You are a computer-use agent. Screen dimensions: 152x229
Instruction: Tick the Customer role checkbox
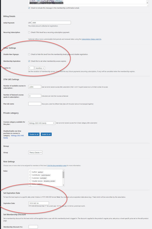(30, 178)
